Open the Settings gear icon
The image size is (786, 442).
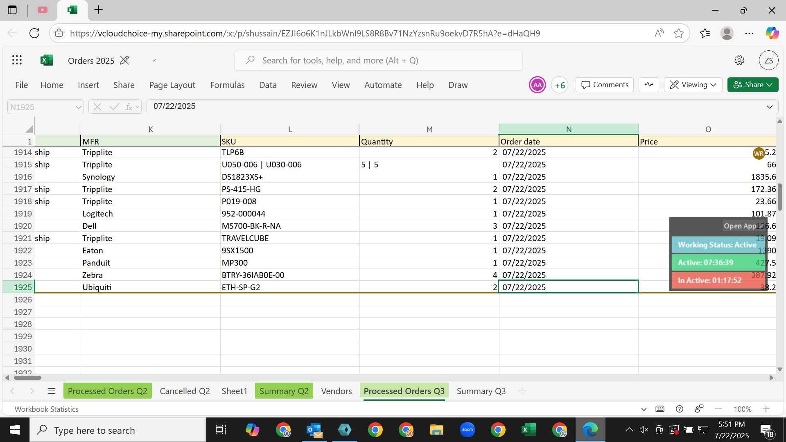[x=739, y=60]
